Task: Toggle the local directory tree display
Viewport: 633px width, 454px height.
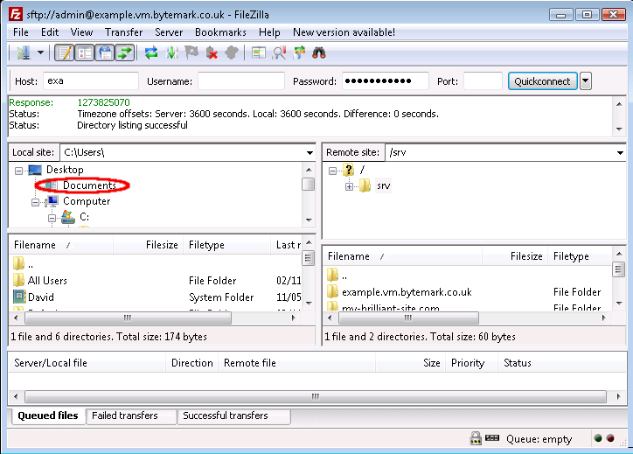Action: (85, 52)
